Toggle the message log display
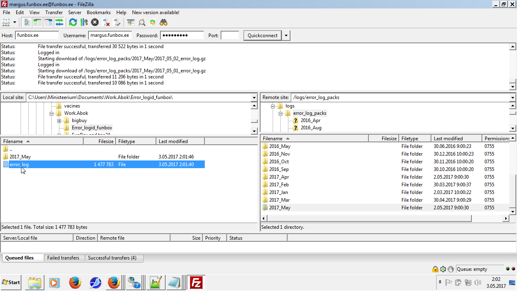This screenshot has height=291, width=517. [x=27, y=22]
